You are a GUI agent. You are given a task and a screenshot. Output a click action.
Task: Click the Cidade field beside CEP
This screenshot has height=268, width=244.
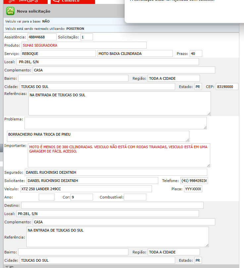[x=97, y=86]
